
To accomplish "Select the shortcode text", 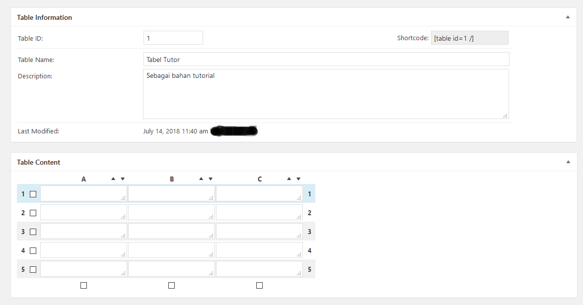I will click(x=469, y=38).
